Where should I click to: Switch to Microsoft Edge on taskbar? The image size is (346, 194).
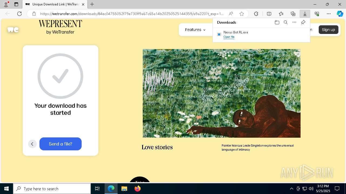click(111, 189)
